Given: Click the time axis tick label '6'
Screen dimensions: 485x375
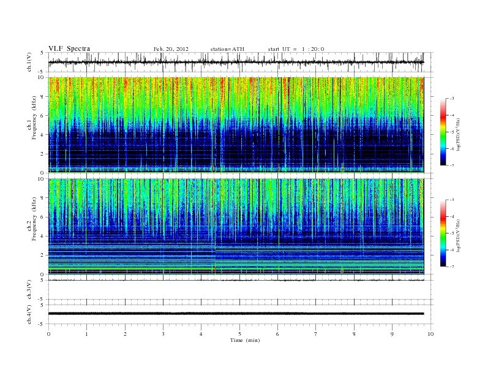Looking at the screenshot, I should point(277,334).
